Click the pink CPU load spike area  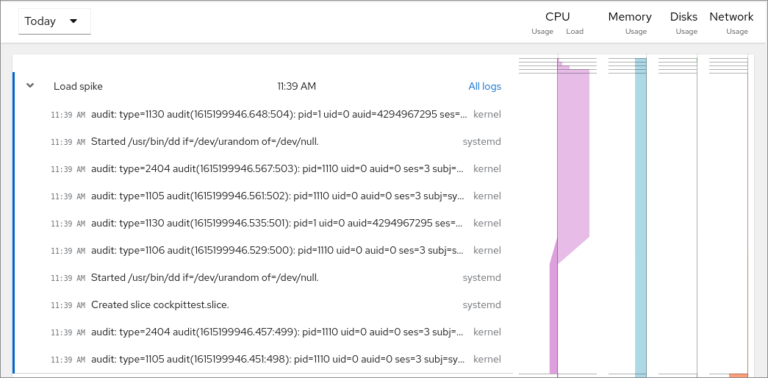click(x=573, y=162)
